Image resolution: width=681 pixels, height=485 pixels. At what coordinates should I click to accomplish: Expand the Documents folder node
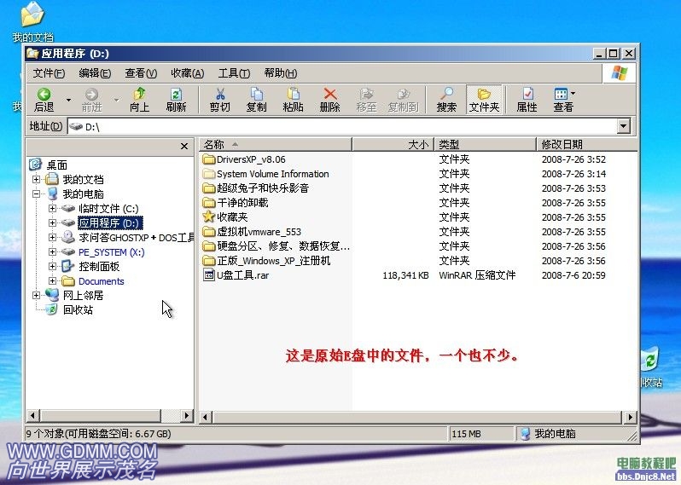point(52,281)
